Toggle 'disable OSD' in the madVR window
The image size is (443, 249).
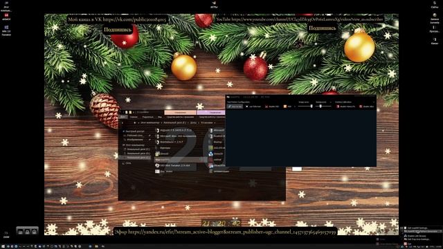[272, 107]
